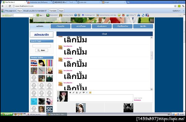Open the Windows Start menu
Screen dimensions: 186x122
(x=7, y=114)
